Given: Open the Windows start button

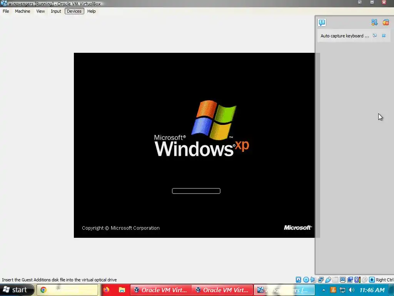Looking at the screenshot, I should 17,290.
